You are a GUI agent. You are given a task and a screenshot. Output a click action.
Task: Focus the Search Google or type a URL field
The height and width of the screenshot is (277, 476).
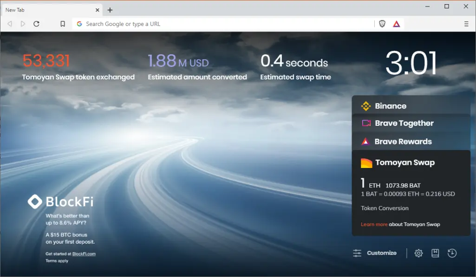(223, 24)
